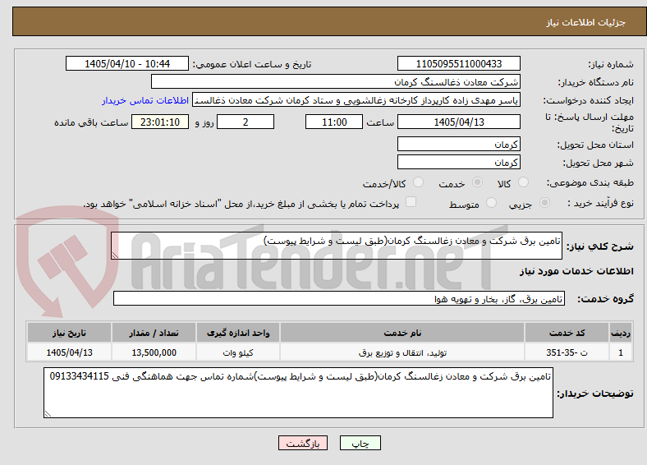The image size is (647, 465).
Task: Click the جزئیات اطلاعات نیاز page header
Action: tap(586, 22)
